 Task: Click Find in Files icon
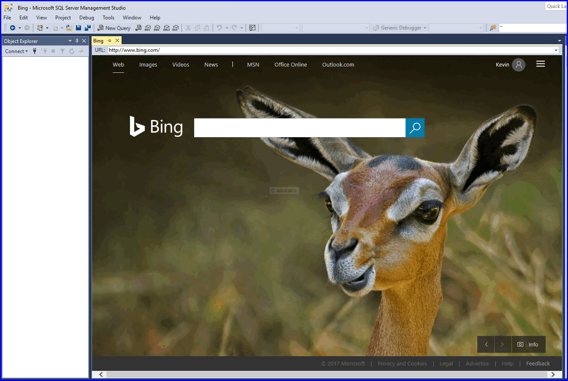pos(492,28)
